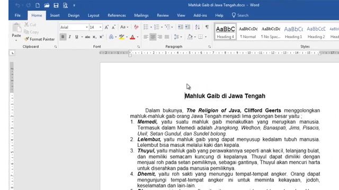Click the New document icon
This screenshot has width=339, height=190.
(x=38, y=5)
